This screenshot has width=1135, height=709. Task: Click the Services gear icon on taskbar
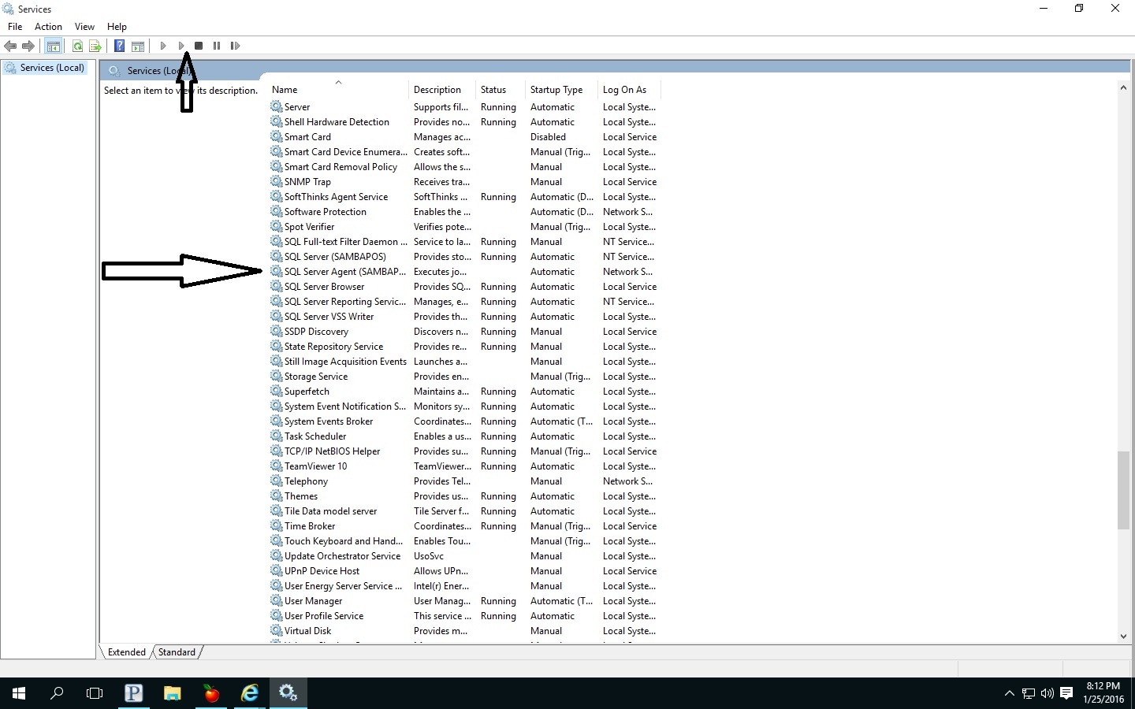[x=288, y=693]
